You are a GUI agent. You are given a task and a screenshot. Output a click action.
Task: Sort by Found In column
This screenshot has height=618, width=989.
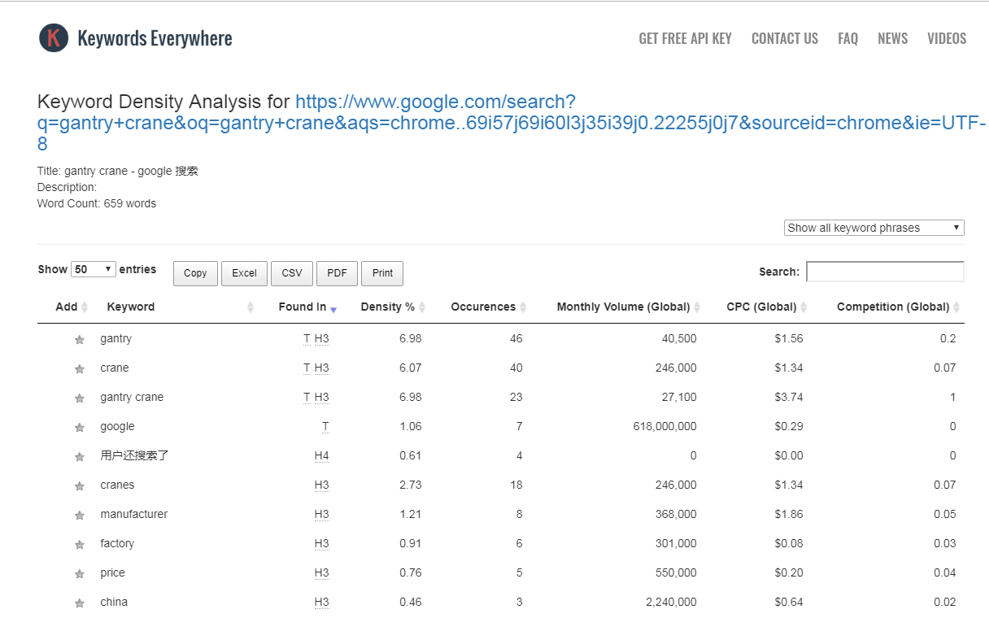click(307, 307)
